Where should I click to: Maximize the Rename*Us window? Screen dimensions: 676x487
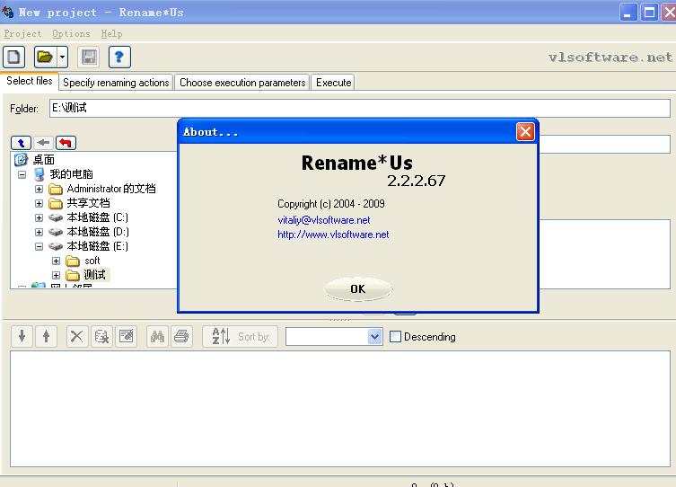tap(649, 12)
